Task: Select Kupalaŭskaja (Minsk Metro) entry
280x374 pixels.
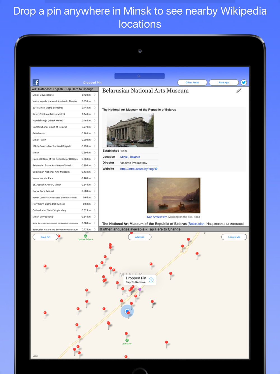Action: pyautogui.click(x=64, y=121)
